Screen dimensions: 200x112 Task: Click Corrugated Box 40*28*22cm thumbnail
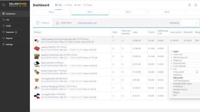[x=37, y=80]
